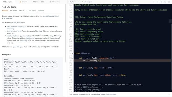Viewport: 172px width, 97px height.
Task: Click the 146. LRU Cache title
Action: 9,7
